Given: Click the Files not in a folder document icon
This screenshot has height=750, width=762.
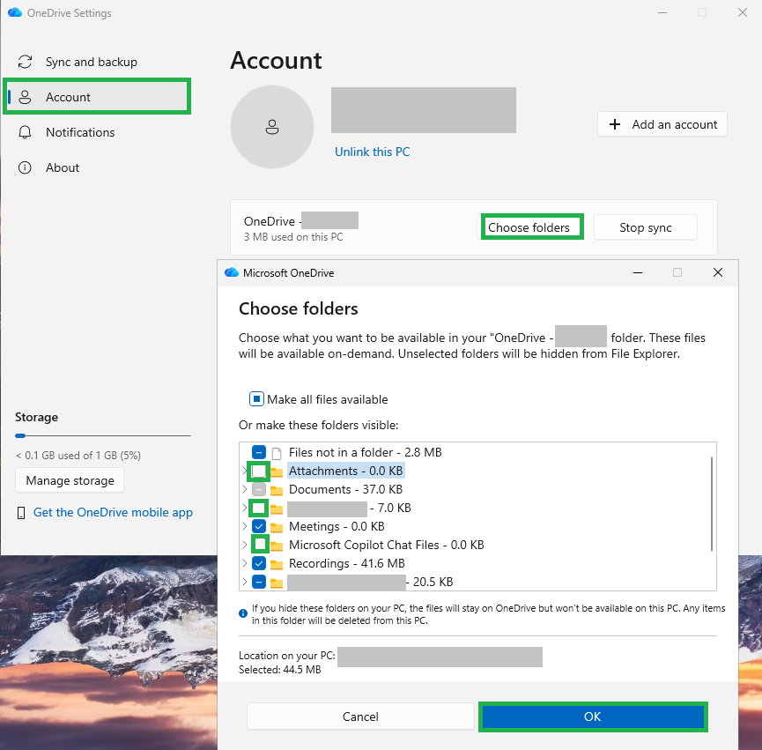Looking at the screenshot, I should tap(277, 453).
